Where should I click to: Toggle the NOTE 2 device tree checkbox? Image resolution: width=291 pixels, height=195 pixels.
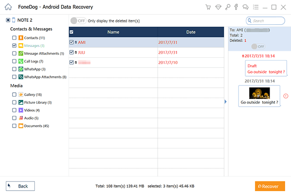7,20
